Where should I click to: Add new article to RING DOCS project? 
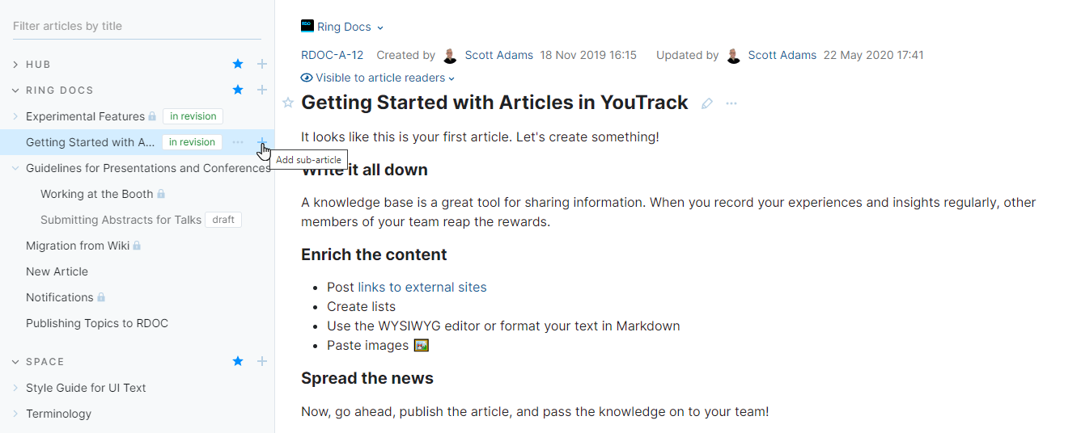(x=262, y=90)
